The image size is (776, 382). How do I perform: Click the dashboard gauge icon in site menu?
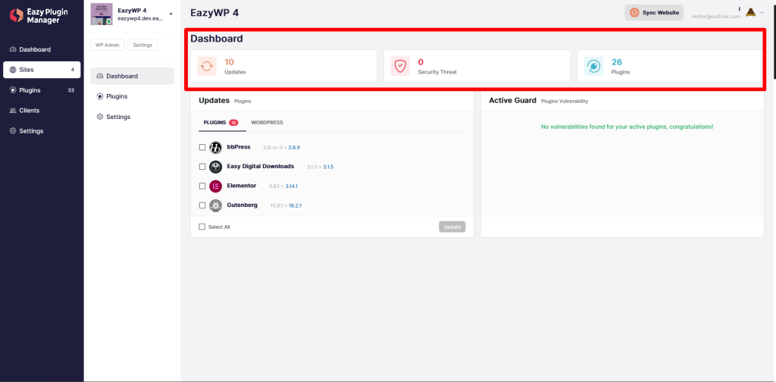click(100, 77)
